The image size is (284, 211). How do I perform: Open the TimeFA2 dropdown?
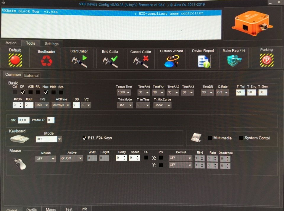[173, 92]
